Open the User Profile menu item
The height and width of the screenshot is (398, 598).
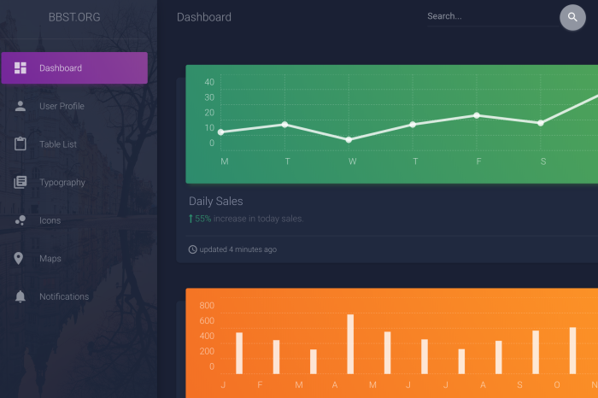62,107
